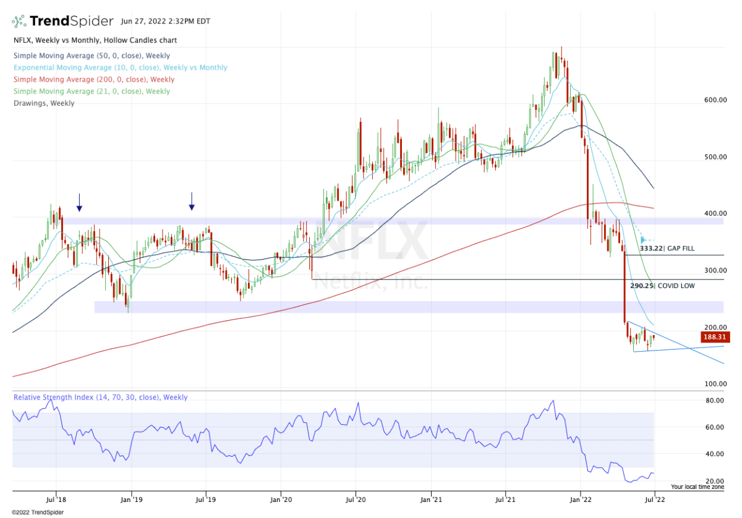Click the Jun 27, 2022 timestamp text
This screenshot has width=742, height=518.
pyautogui.click(x=166, y=21)
